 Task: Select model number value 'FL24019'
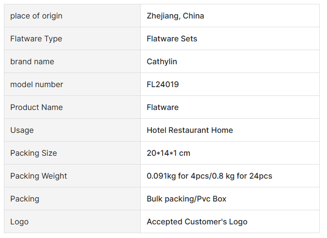(x=163, y=85)
